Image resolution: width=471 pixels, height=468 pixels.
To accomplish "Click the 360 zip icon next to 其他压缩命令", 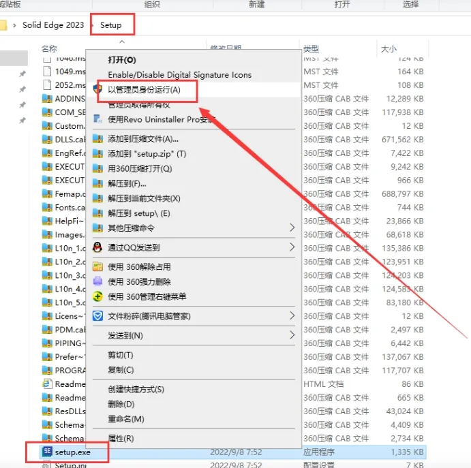I will click(97, 228).
